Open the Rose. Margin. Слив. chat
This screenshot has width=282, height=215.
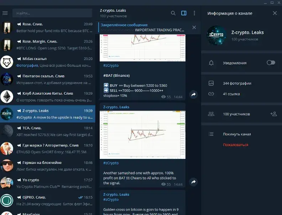(x=48, y=45)
